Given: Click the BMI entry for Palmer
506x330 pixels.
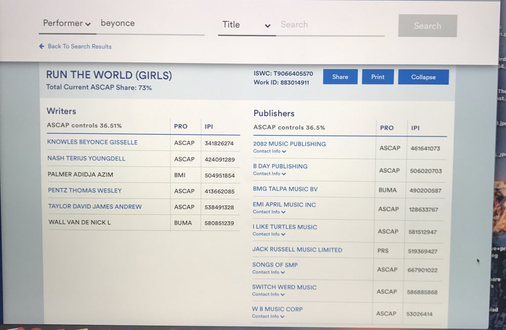Looking at the screenshot, I should [x=180, y=175].
